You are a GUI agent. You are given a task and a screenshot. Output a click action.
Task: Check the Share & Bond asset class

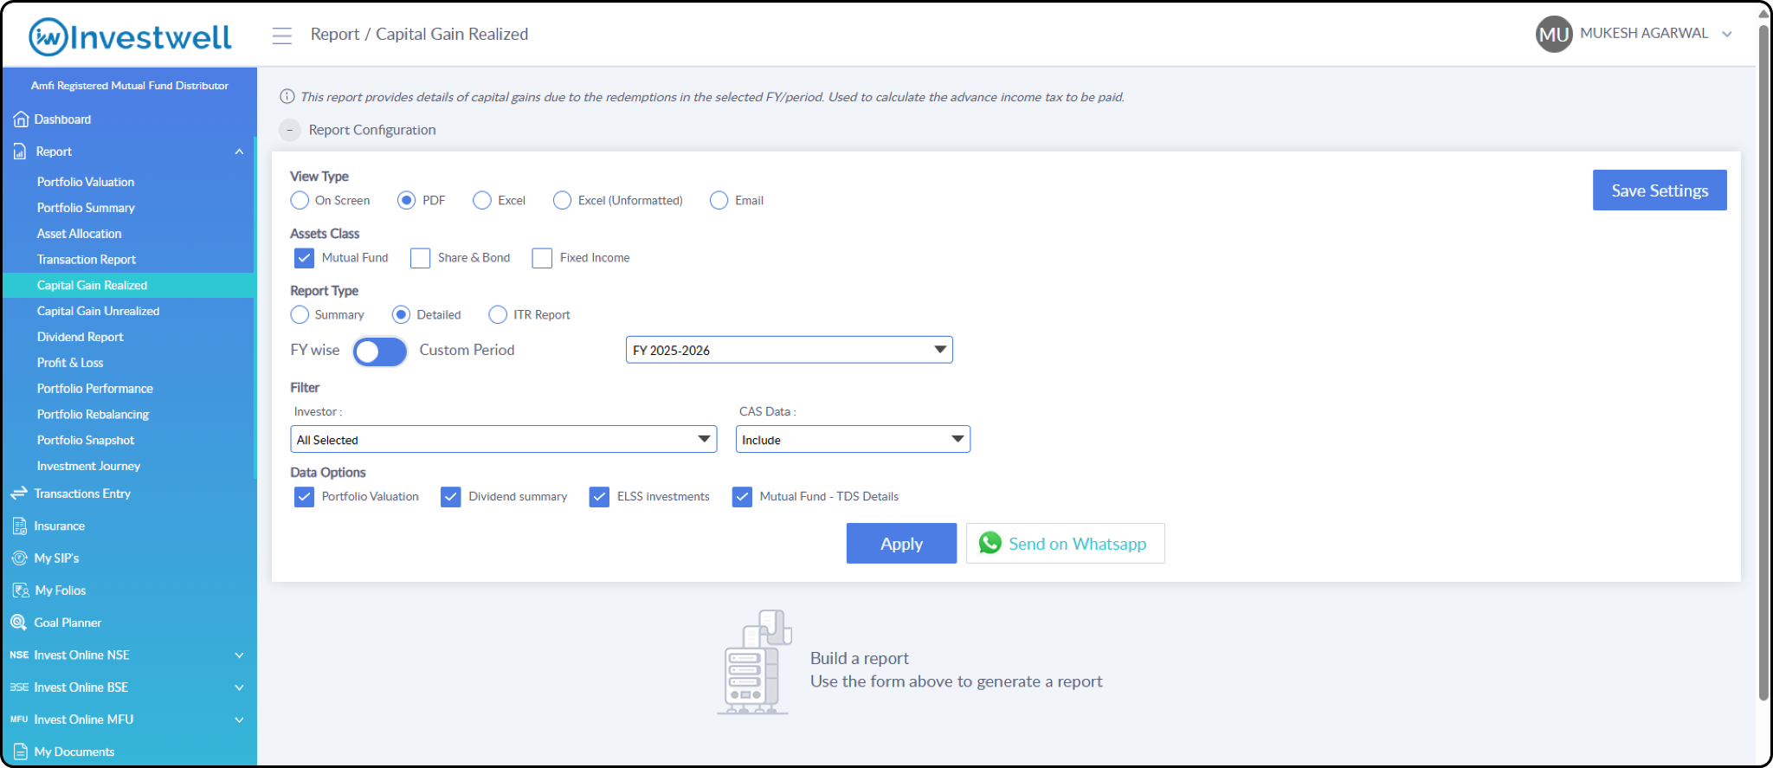coord(420,258)
